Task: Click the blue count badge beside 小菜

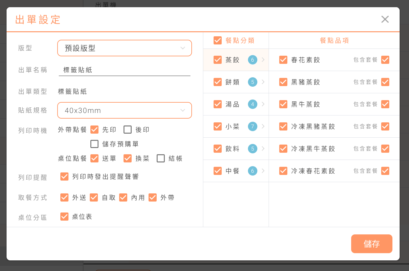Action: click(252, 126)
